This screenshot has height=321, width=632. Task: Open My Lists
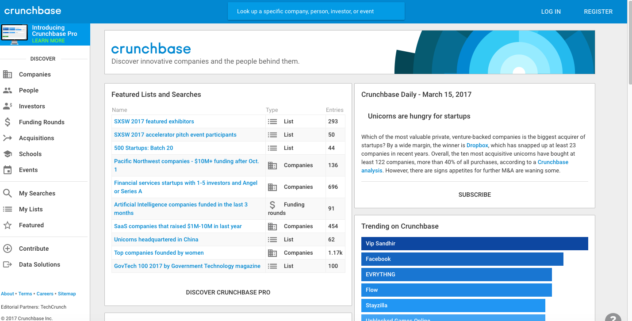(x=31, y=209)
